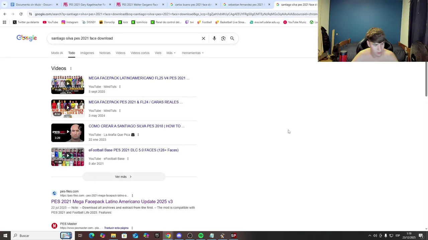The width and height of the screenshot is (428, 240).
Task: Open the tomiilicio bookmark
Action: [139, 22]
